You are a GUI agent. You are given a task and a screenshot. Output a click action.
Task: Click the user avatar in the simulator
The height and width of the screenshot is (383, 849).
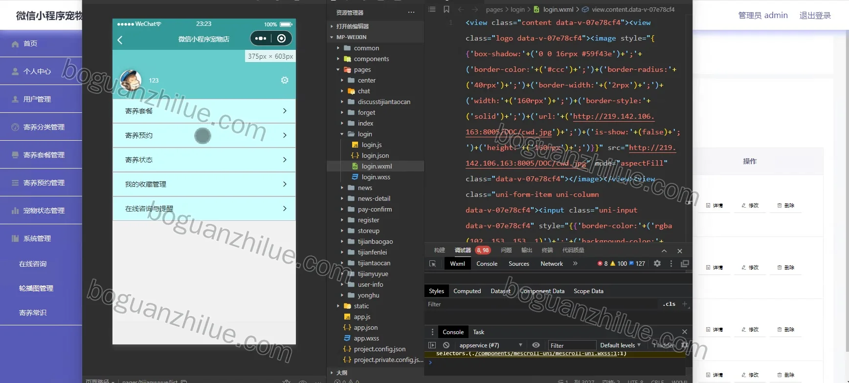(131, 80)
